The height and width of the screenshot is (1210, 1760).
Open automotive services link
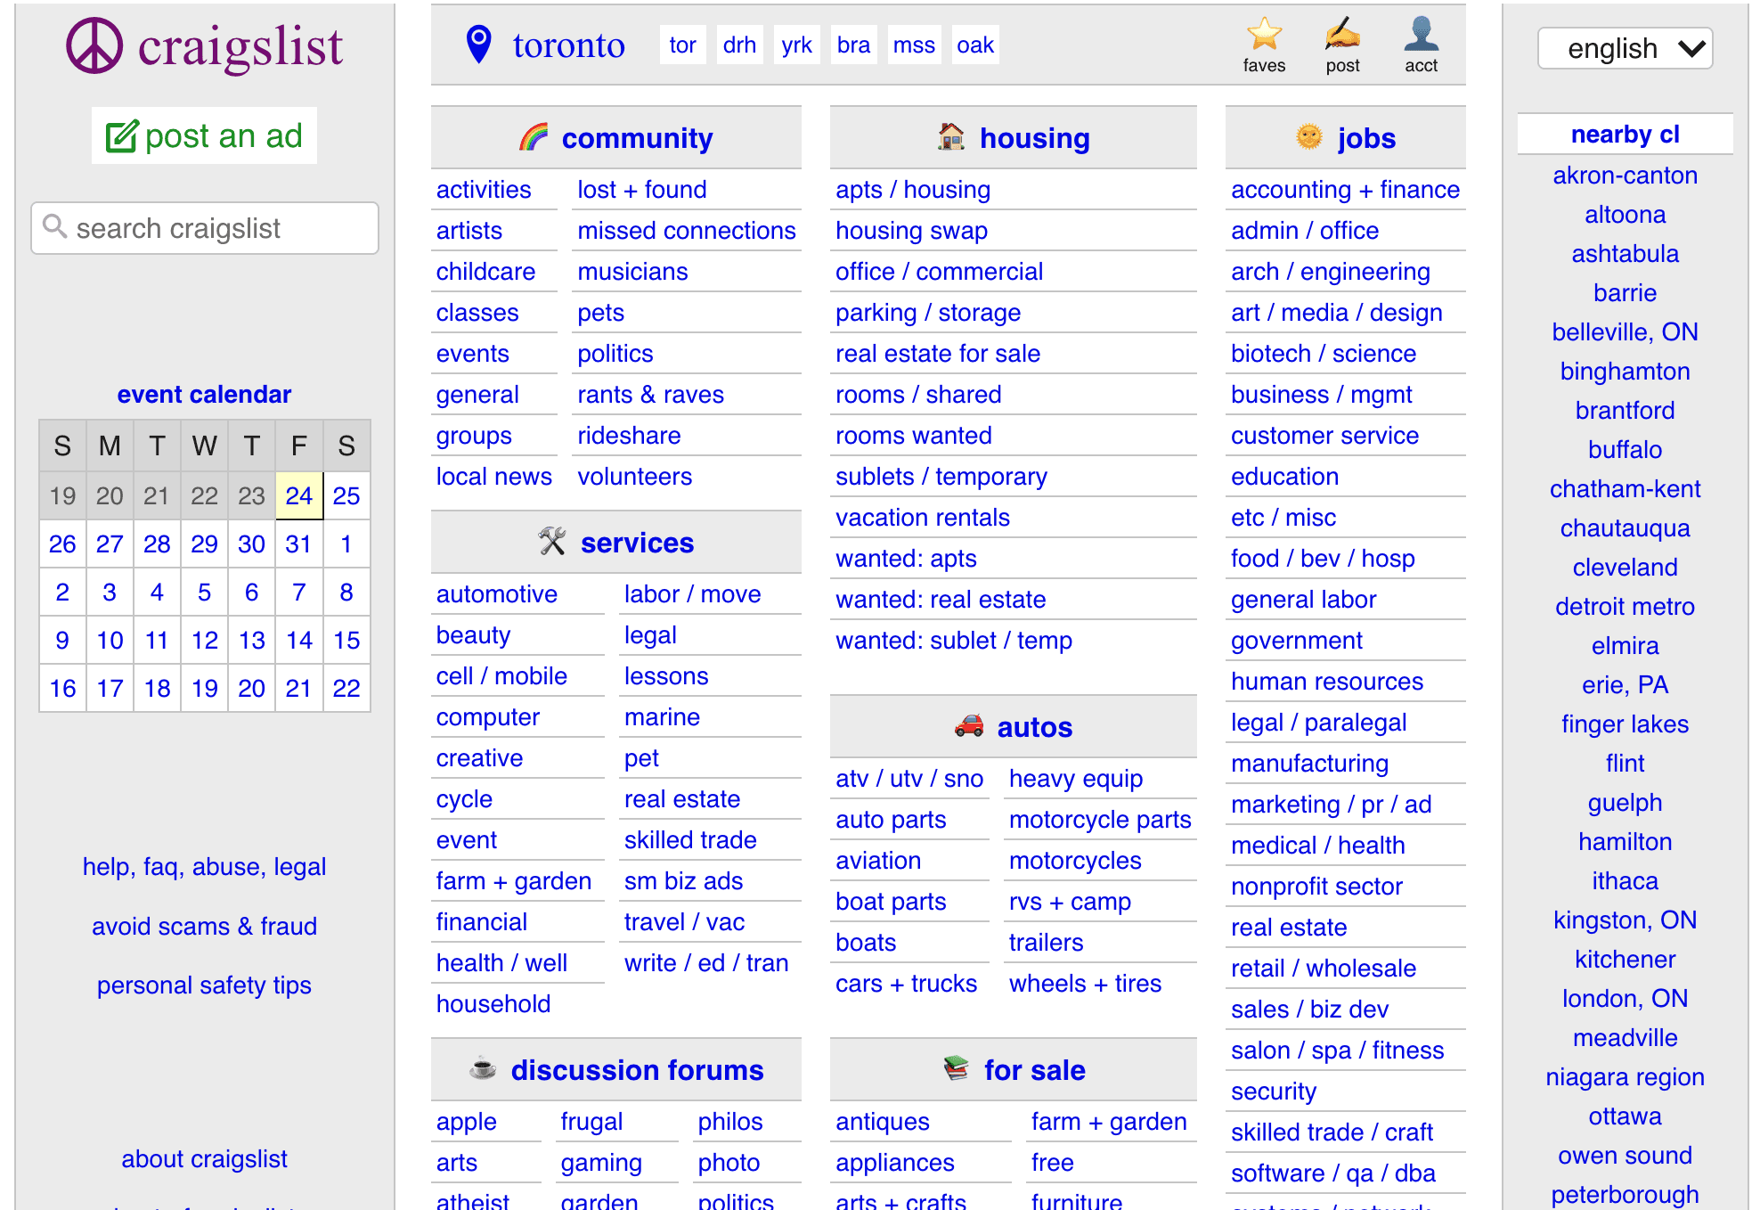[497, 593]
